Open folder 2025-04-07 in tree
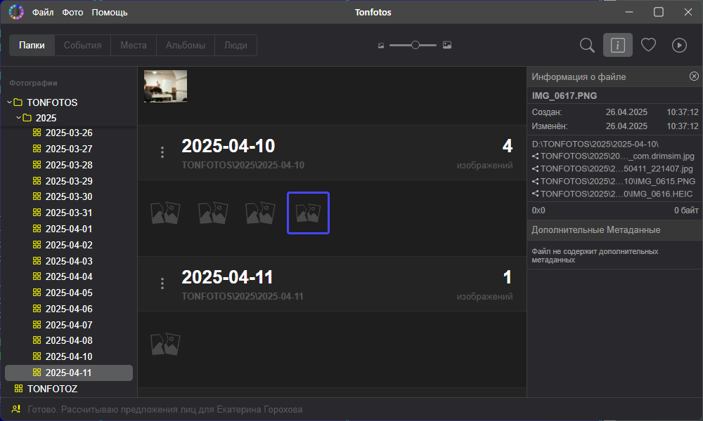 tap(69, 326)
